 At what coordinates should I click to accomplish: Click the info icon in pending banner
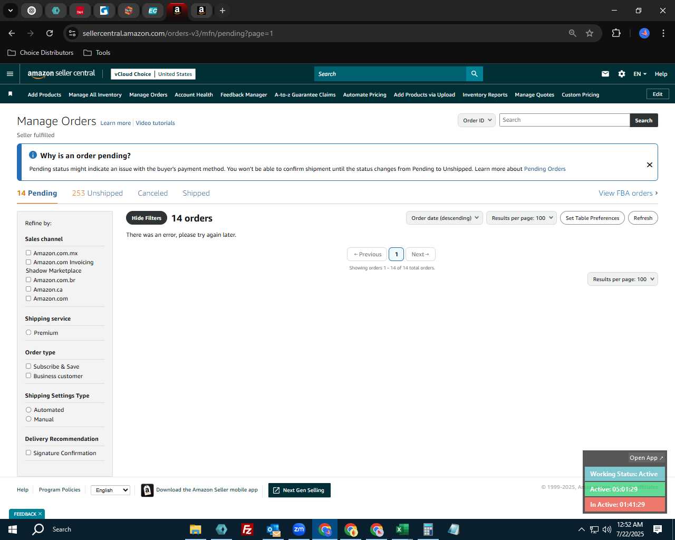tap(33, 155)
